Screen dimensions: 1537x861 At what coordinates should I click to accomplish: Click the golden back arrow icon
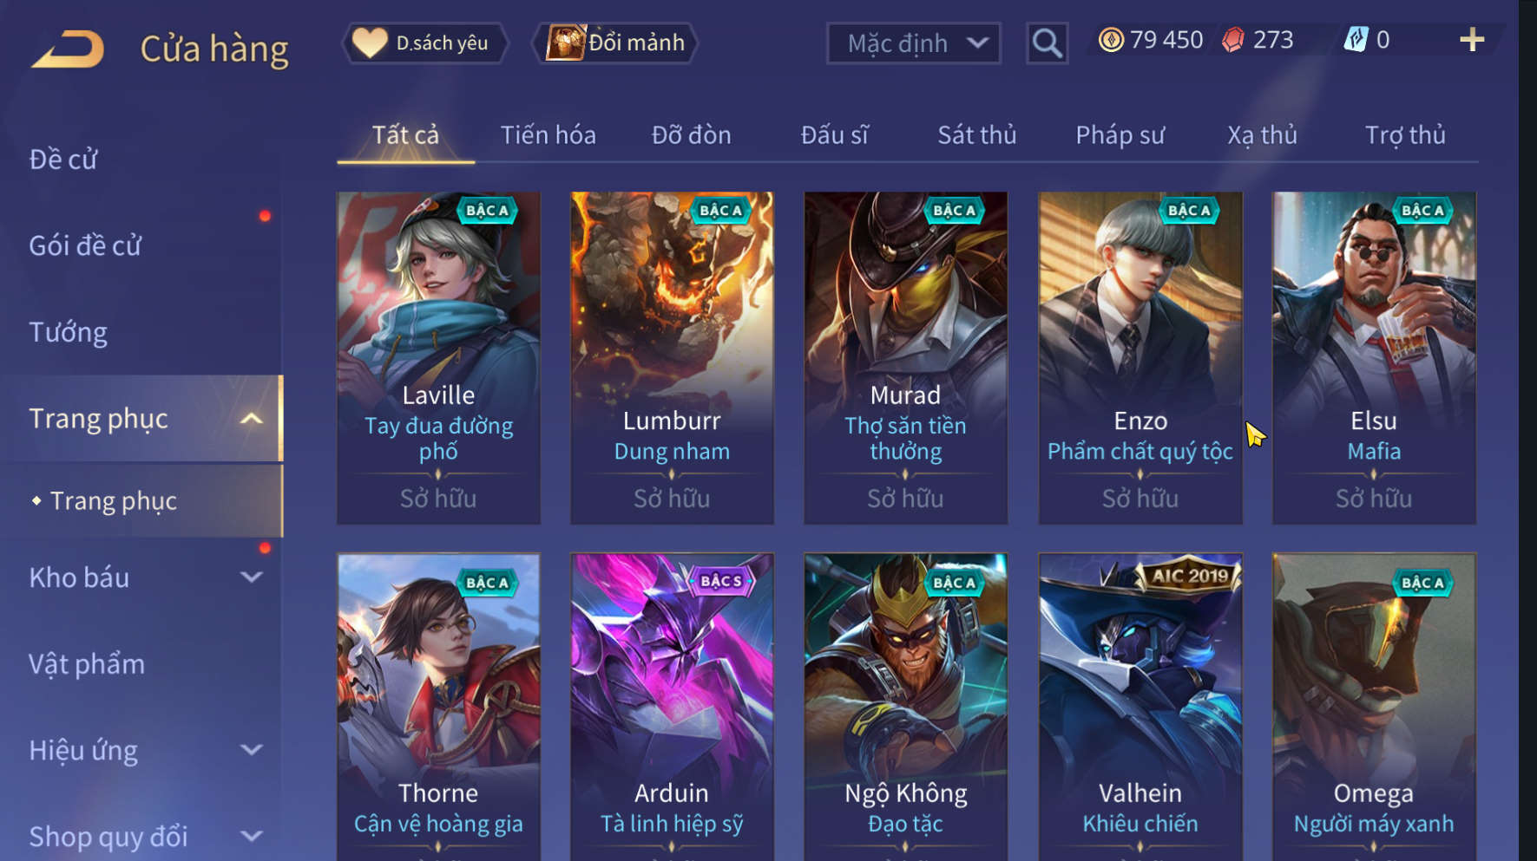(x=69, y=49)
